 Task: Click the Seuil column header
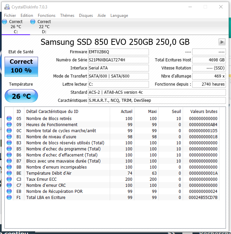(x=171, y=112)
